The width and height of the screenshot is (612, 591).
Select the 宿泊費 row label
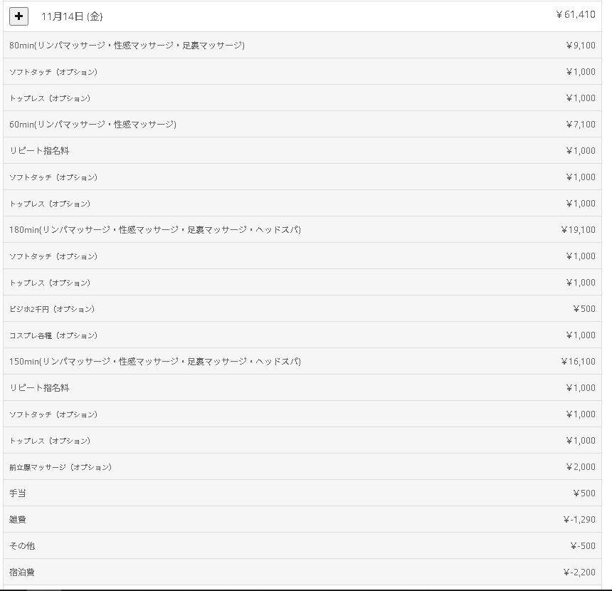point(22,572)
